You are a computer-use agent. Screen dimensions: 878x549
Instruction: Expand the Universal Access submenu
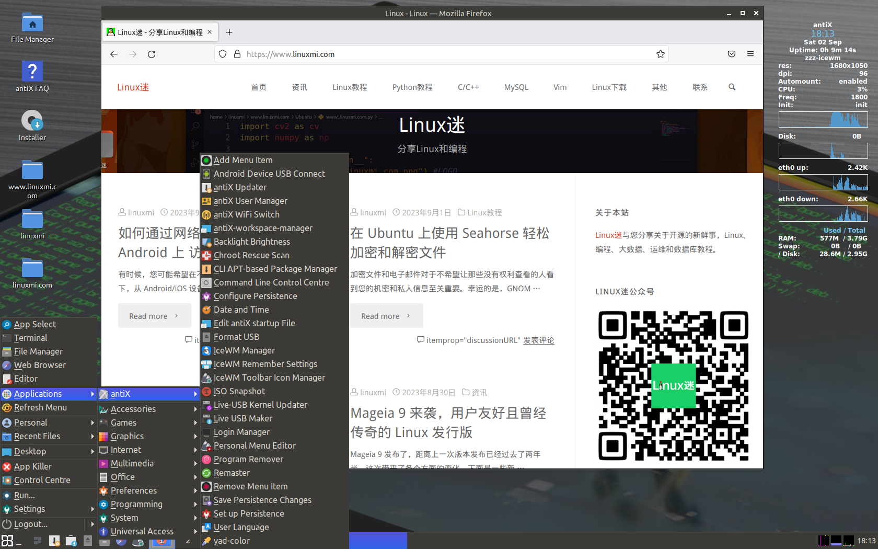tap(149, 531)
